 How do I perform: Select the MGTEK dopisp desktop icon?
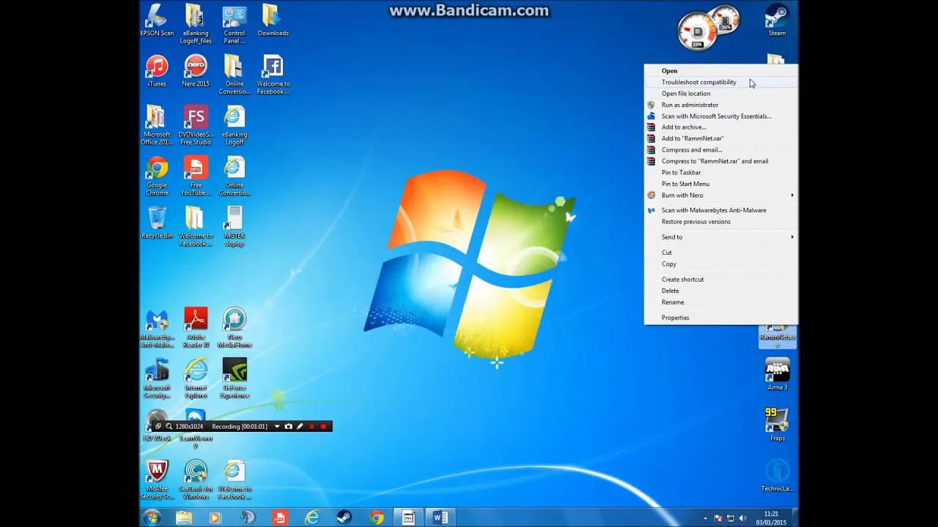click(234, 226)
